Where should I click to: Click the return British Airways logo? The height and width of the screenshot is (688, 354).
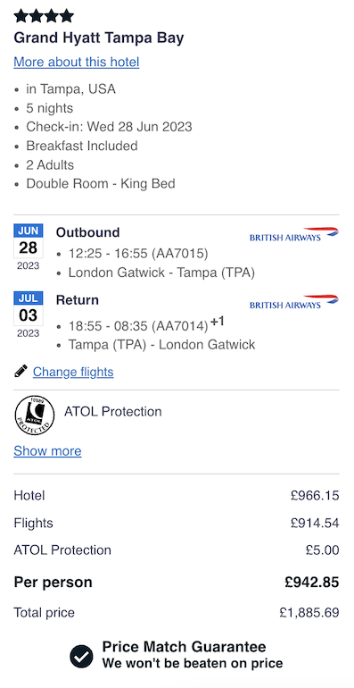tap(294, 302)
